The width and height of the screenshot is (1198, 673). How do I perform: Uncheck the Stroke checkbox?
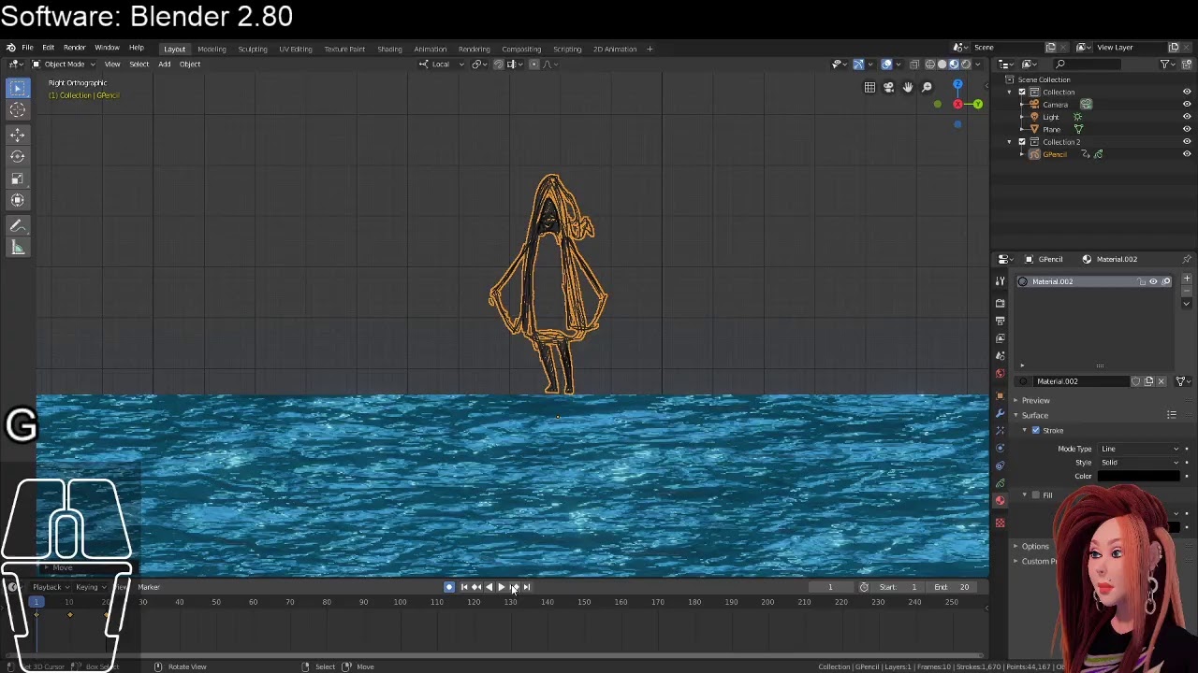(x=1035, y=430)
